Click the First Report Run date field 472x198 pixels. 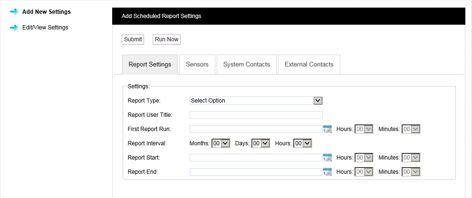tap(256, 129)
